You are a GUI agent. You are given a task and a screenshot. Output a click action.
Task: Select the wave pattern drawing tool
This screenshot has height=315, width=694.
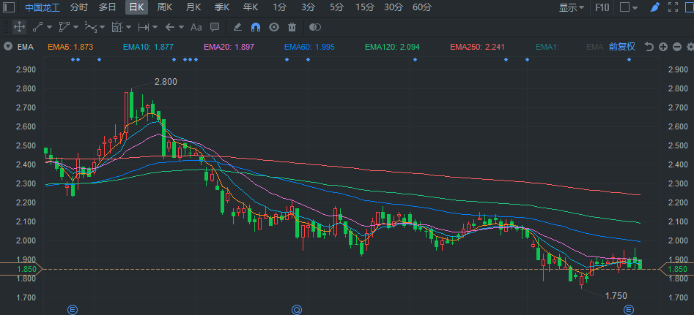90,27
